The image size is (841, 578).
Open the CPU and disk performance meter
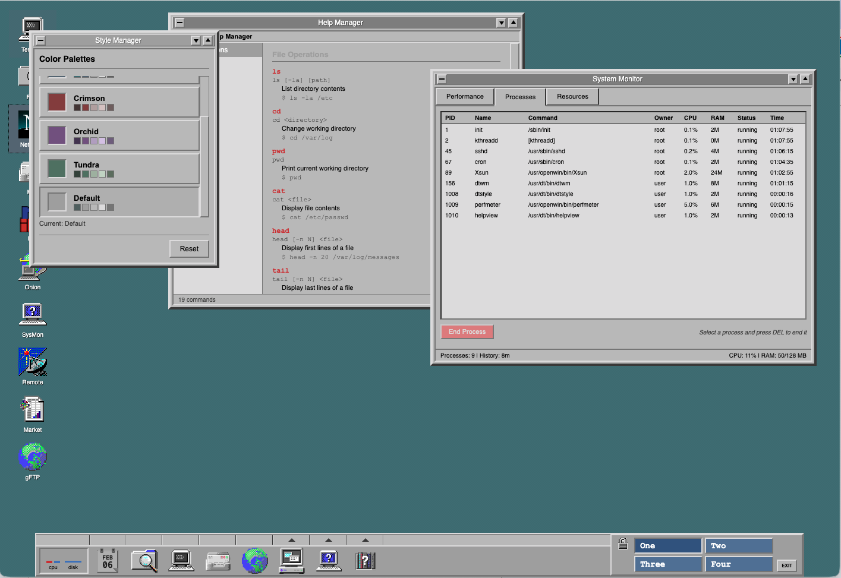[x=62, y=560]
